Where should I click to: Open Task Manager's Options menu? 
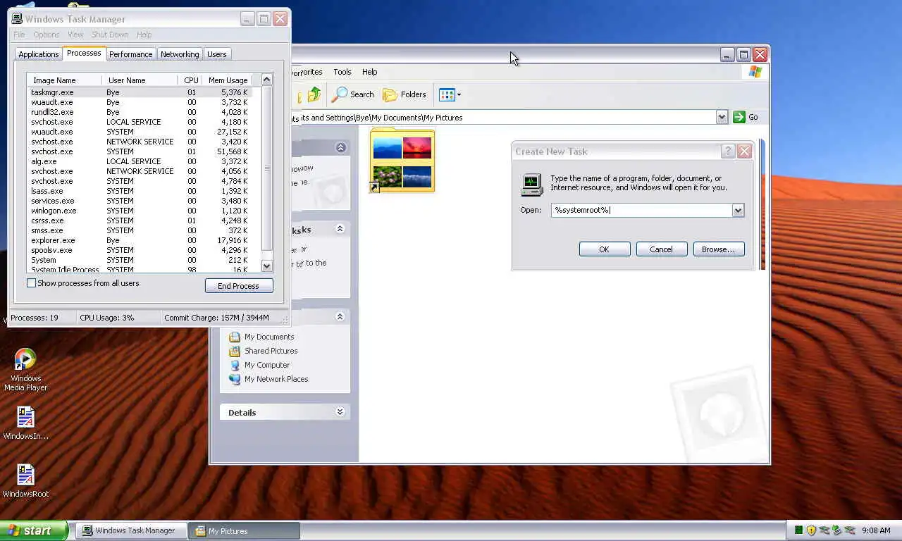coord(47,35)
